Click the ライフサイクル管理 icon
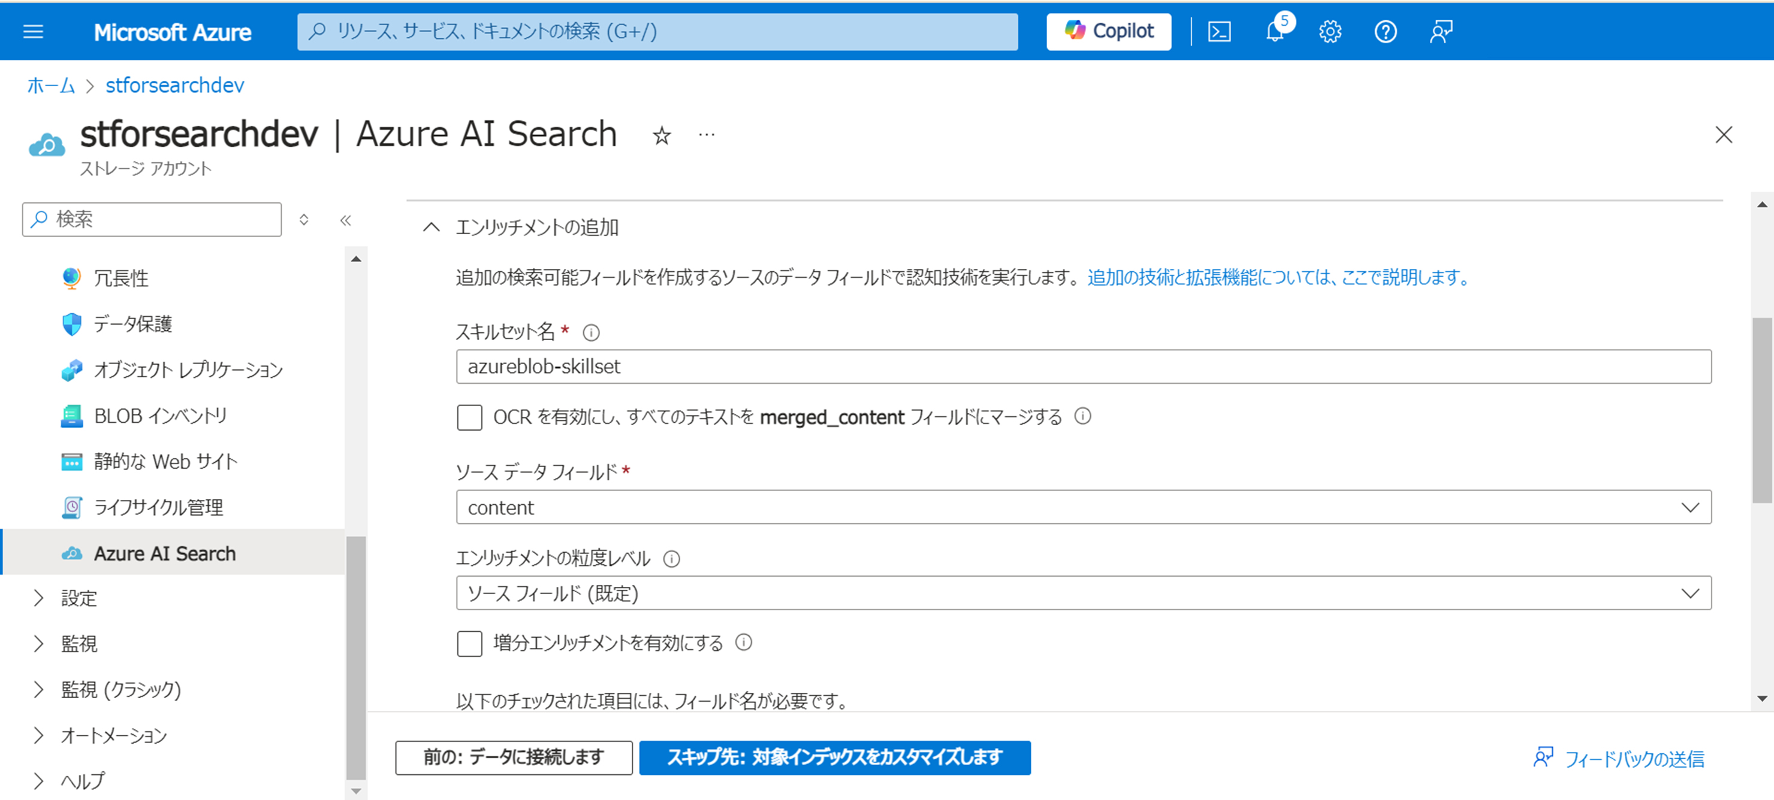Viewport: 1774px width, 800px height. coord(72,508)
